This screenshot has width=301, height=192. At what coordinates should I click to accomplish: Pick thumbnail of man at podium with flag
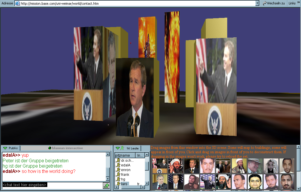(159, 166)
